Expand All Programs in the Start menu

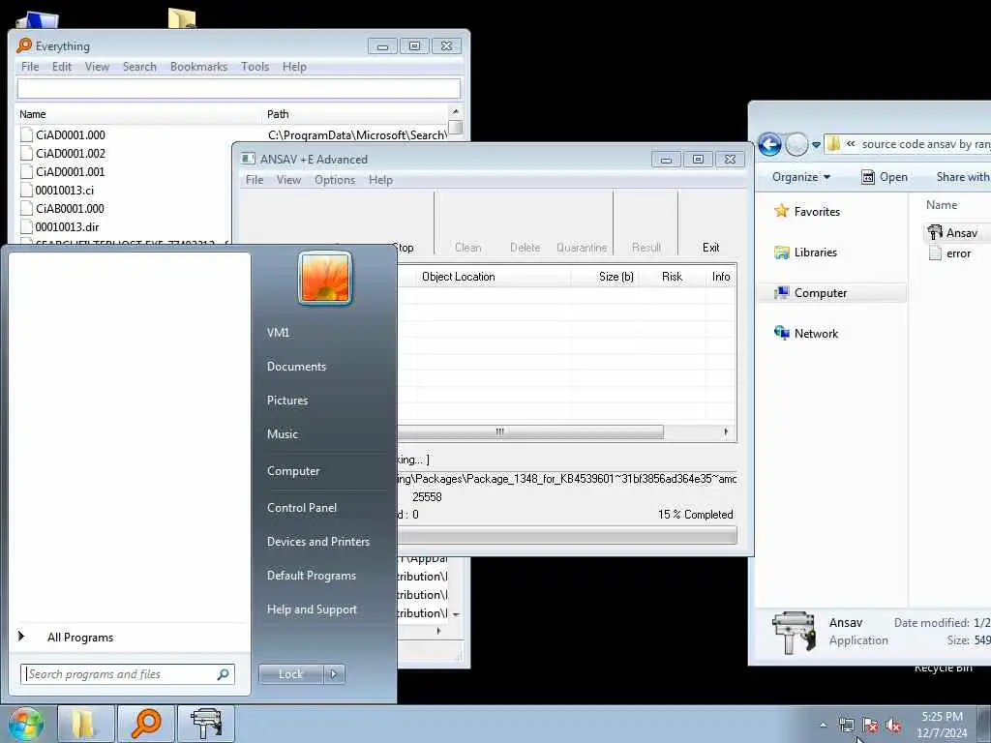130,637
